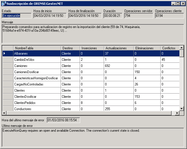Click Actualizaciones value 255 for Conductores
The width and height of the screenshot is (187, 149).
pos(119,109)
